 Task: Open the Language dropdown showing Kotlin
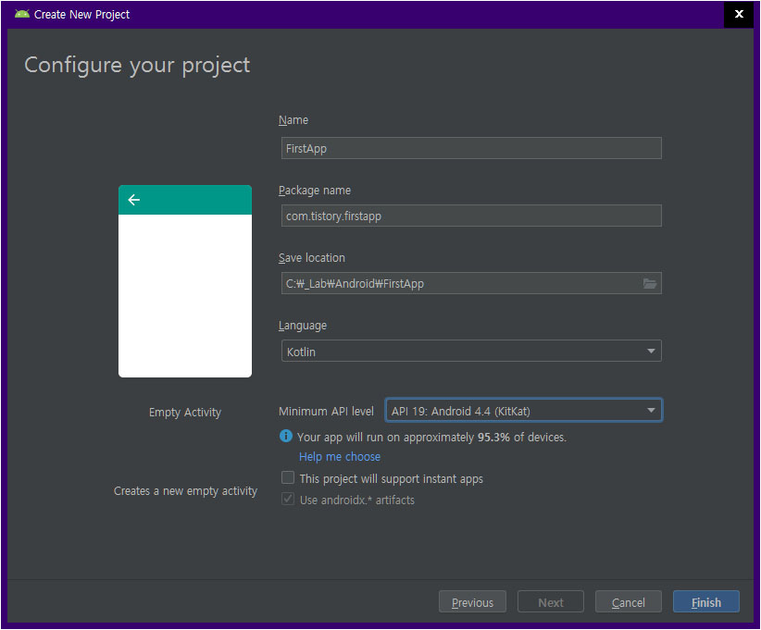click(x=471, y=352)
